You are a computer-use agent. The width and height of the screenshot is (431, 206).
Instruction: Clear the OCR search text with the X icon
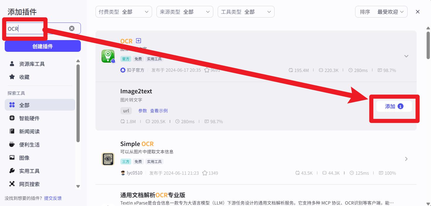[72, 28]
